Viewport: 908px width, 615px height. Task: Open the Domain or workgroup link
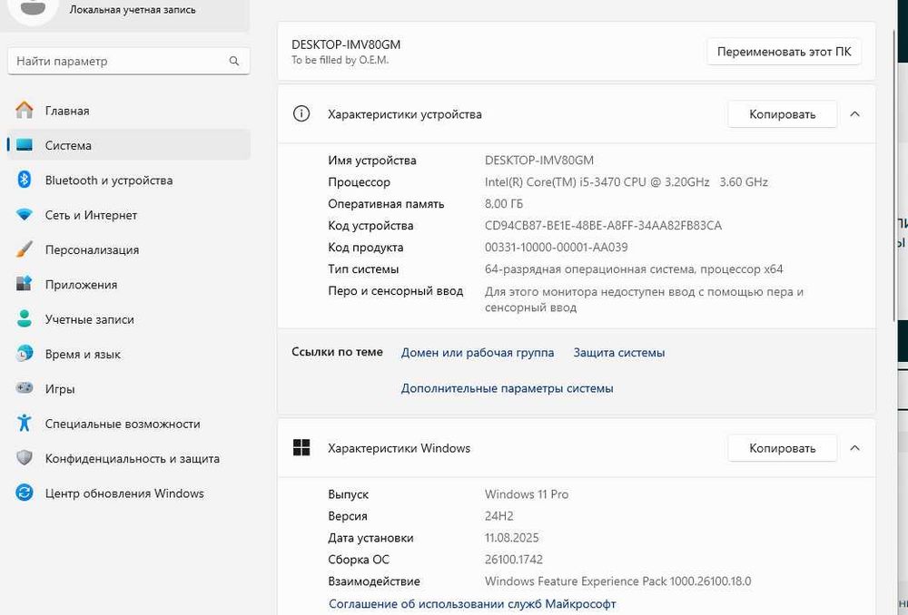[x=478, y=352]
